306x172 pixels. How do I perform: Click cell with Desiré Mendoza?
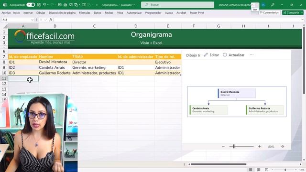(55, 62)
